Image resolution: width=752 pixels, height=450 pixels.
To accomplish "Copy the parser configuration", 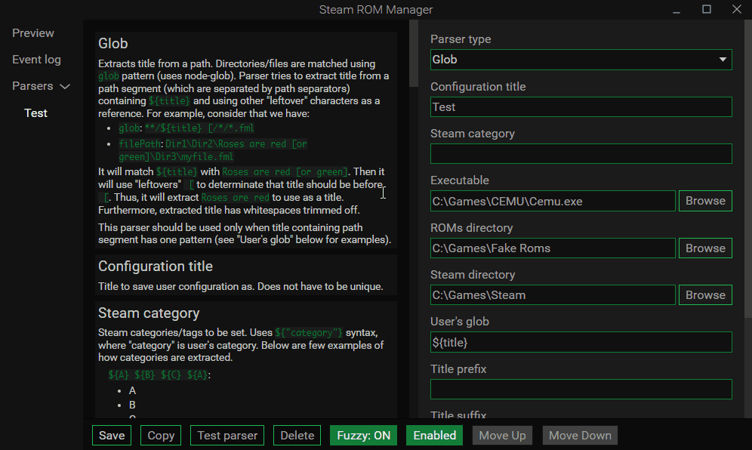I will coord(161,435).
